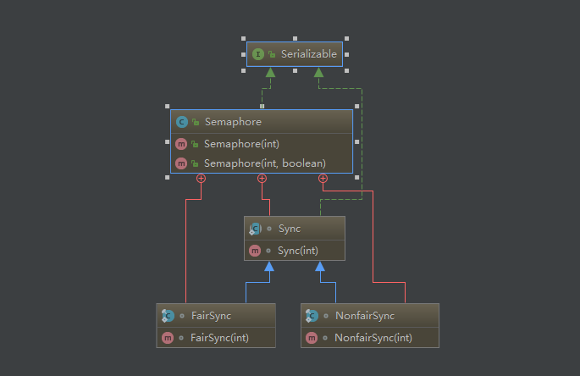The height and width of the screenshot is (376, 580).
Task: Click the FairSync class icon
Action: coord(168,316)
